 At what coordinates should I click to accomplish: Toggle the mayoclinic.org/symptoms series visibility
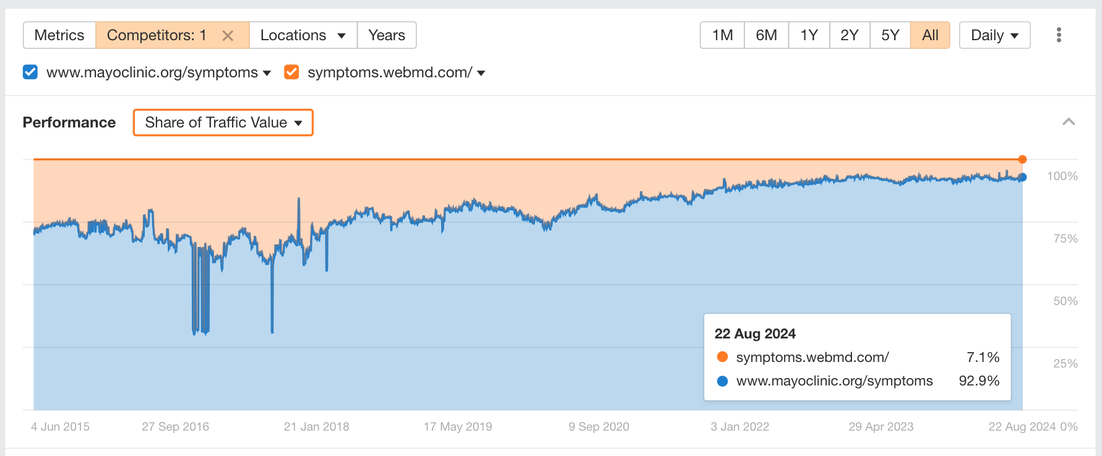(x=152, y=72)
